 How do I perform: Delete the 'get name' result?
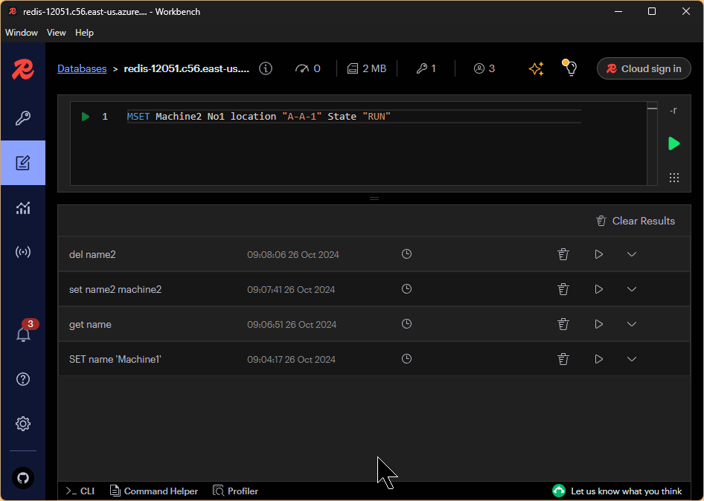pyautogui.click(x=563, y=324)
